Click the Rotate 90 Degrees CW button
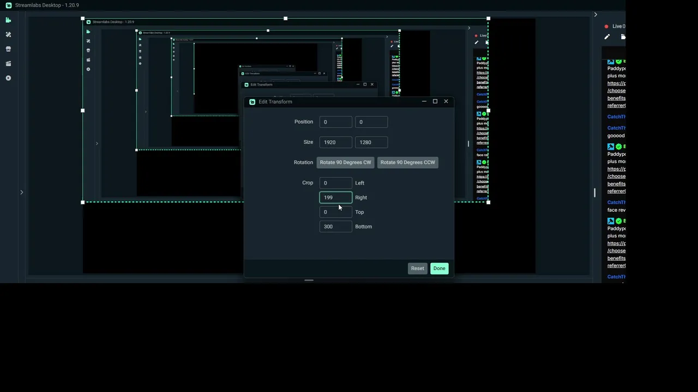 (345, 162)
